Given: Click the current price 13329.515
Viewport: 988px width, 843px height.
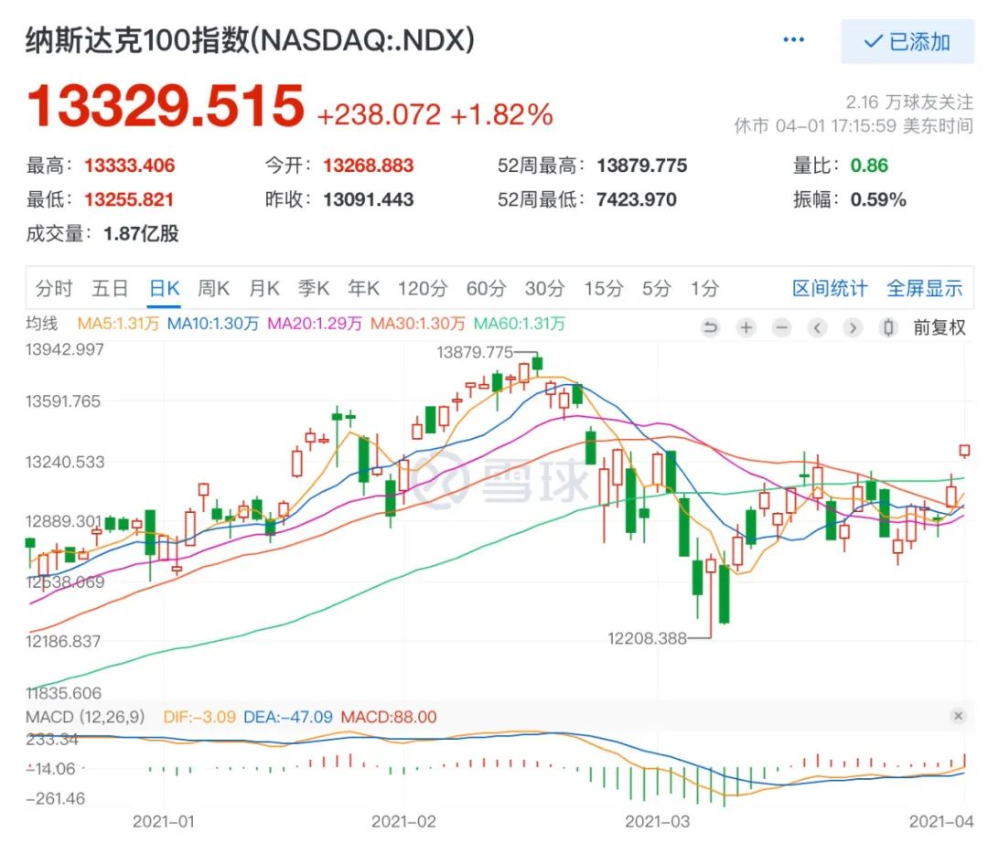Looking at the screenshot, I should point(166,106).
